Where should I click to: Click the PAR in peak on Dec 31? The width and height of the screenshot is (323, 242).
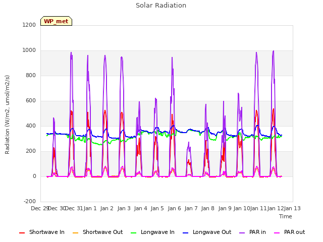pyautogui.click(x=71, y=52)
